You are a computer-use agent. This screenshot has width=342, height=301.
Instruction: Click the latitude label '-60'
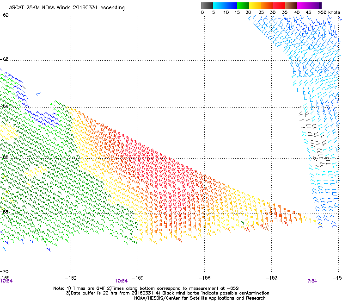(x=4, y=15)
